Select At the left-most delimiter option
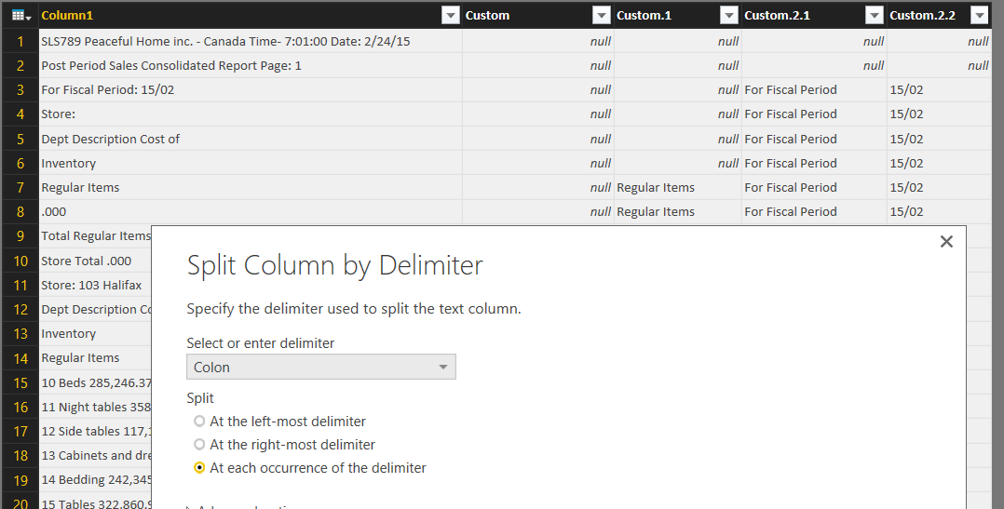 point(199,422)
